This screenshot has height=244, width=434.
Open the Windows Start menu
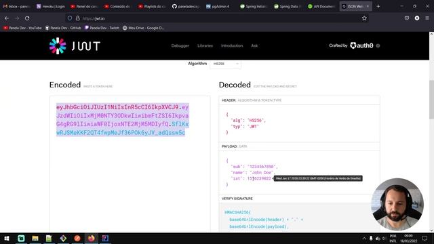(7, 238)
